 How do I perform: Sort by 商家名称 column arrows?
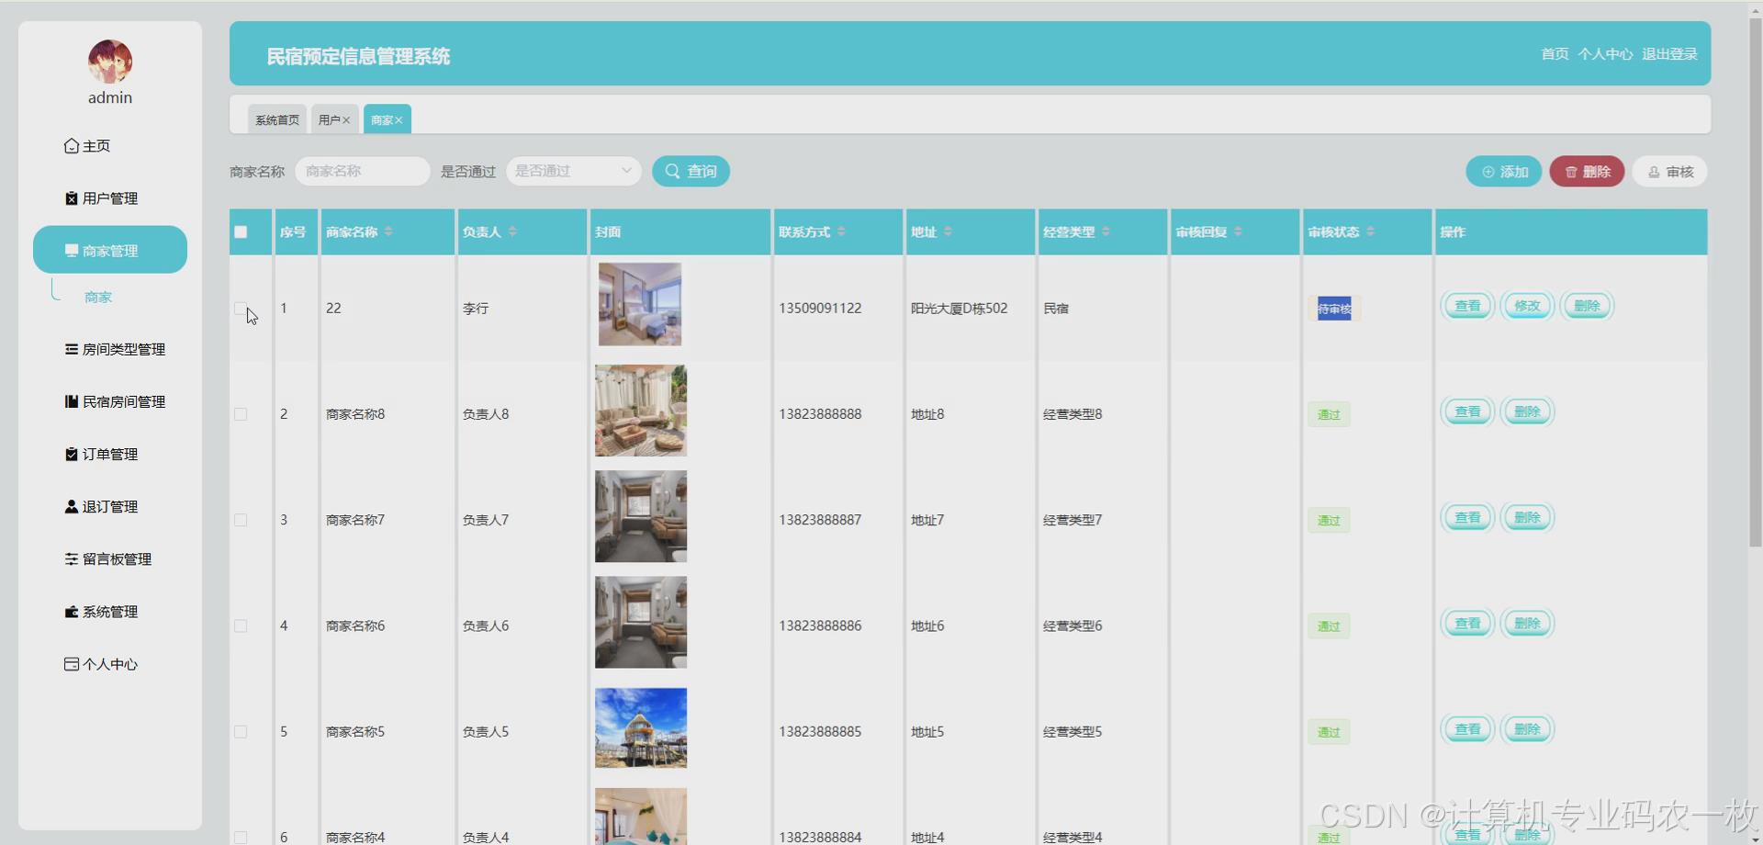388,231
